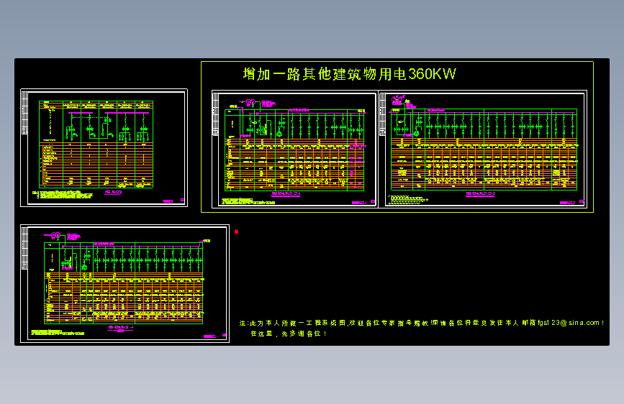
Task: Select the top-left drawing sheet with five cabinet columns
Action: [104, 148]
